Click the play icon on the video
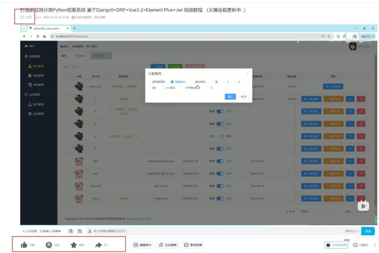Viewport: 379px width, 253px height. [x=363, y=206]
